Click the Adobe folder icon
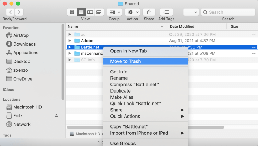This screenshot has width=258, height=146. (77, 40)
